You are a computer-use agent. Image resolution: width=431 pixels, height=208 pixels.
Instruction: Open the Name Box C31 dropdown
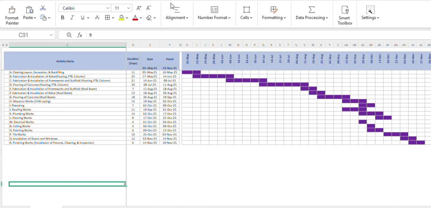[51, 35]
